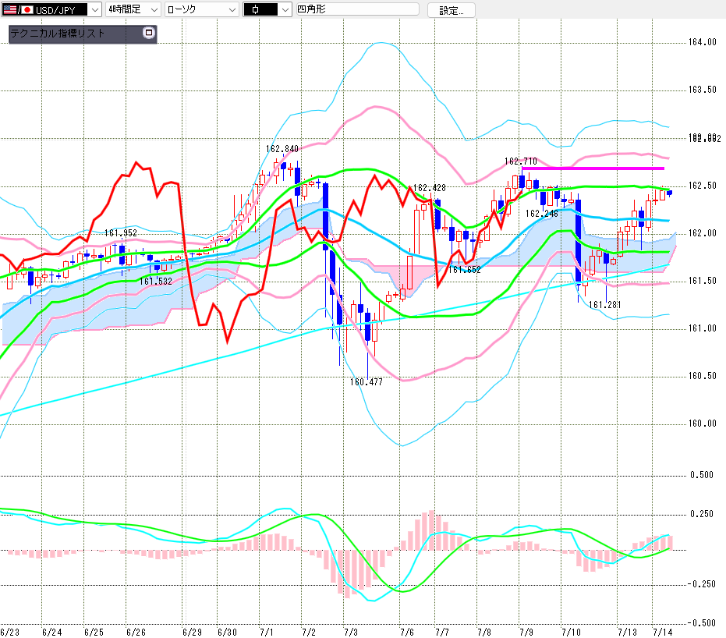This screenshot has height=638, width=726.
Task: Click the 160.00 price axis label
Action: tap(702, 424)
